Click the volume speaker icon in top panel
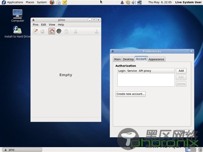Image resolution: width=203 pixels, height=152 pixels. 134,2
